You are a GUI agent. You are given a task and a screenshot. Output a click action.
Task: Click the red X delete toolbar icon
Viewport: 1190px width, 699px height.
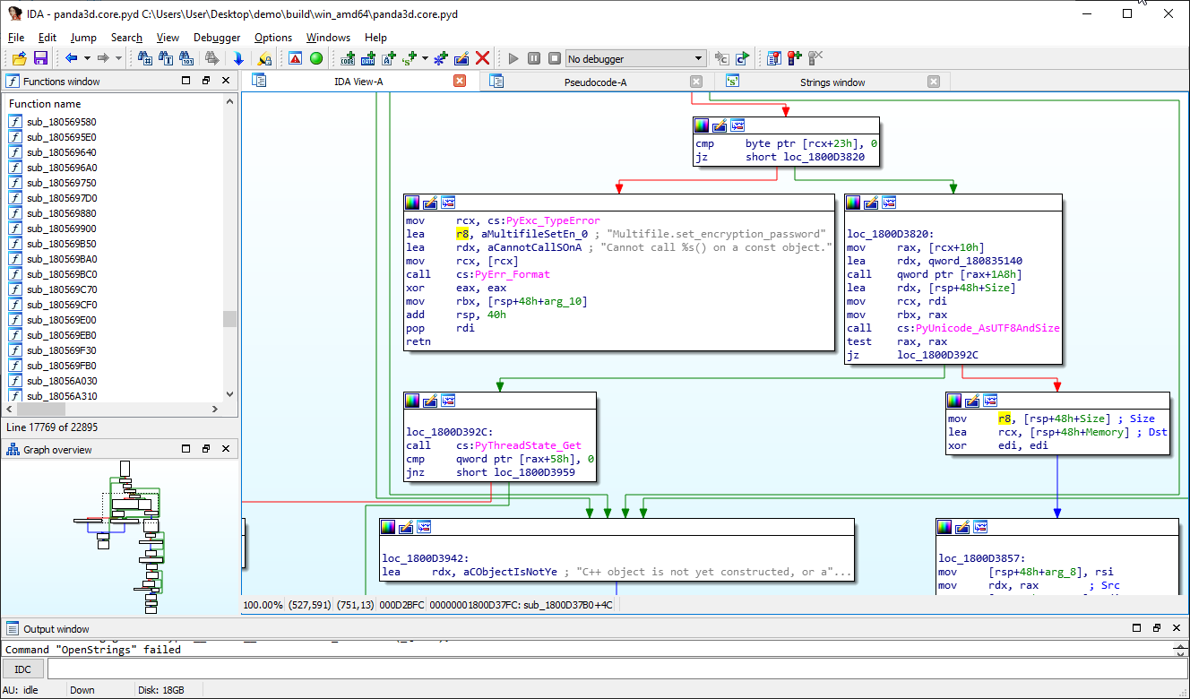point(482,58)
